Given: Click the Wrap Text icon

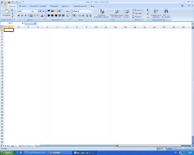Looking at the screenshot, I should pos(68,11).
